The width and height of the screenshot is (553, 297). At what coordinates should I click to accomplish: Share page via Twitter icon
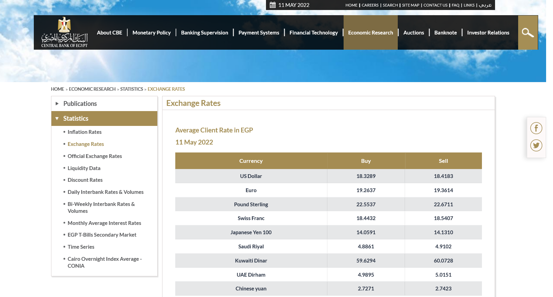click(x=536, y=146)
